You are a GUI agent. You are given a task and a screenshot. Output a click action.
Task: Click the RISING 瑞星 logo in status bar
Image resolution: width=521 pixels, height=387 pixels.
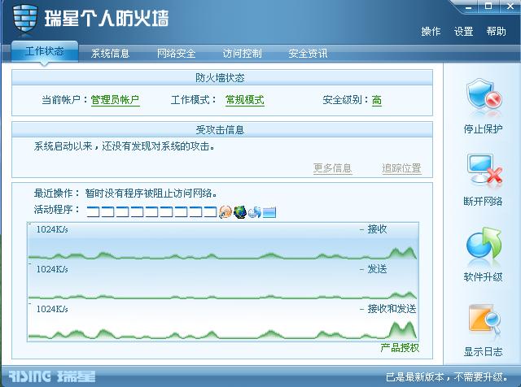[x=52, y=376]
